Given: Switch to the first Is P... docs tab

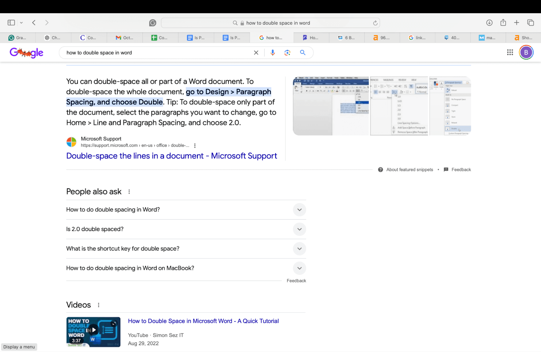Looking at the screenshot, I should [196, 38].
